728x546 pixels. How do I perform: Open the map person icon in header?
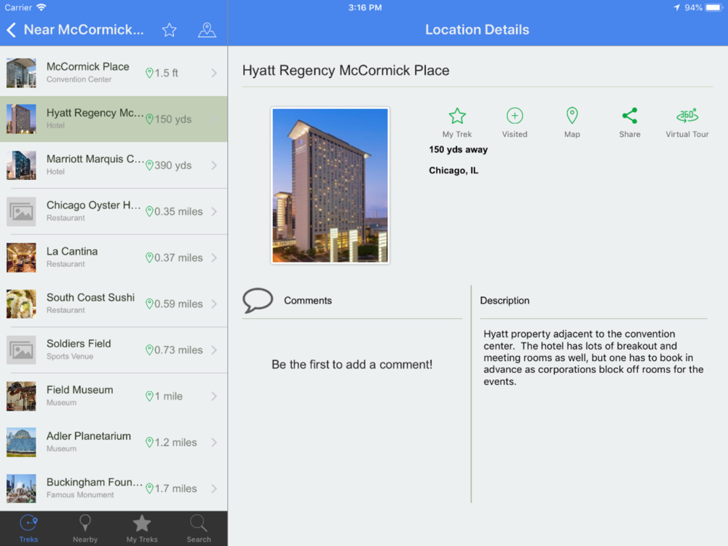pos(207,30)
